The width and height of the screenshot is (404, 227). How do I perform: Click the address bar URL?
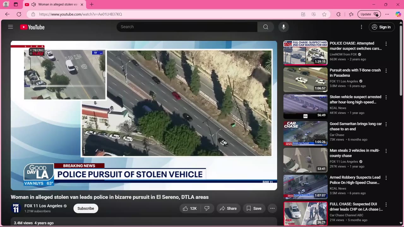click(x=80, y=14)
